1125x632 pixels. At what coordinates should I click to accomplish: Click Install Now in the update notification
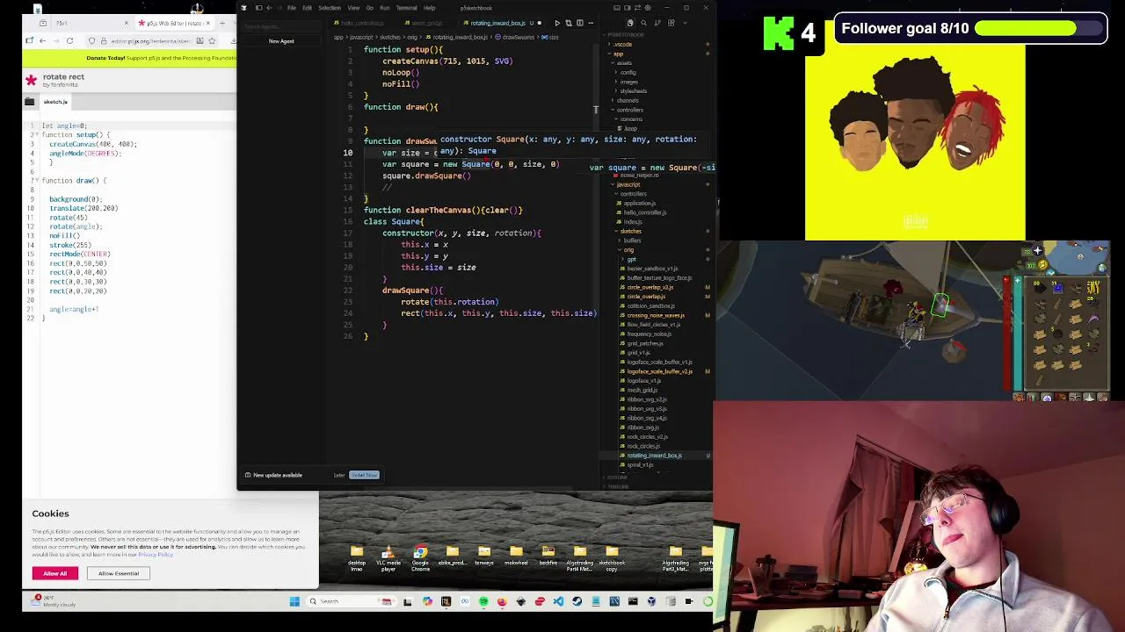[x=364, y=475]
